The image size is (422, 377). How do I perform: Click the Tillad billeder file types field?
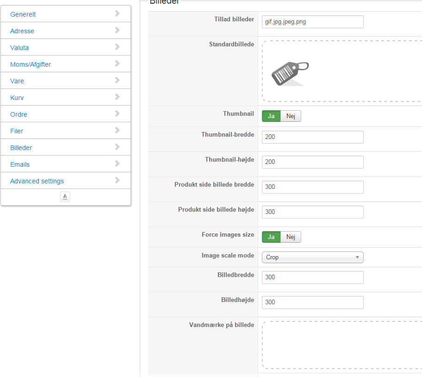[312, 22]
